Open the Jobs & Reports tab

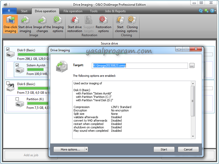(115, 11)
